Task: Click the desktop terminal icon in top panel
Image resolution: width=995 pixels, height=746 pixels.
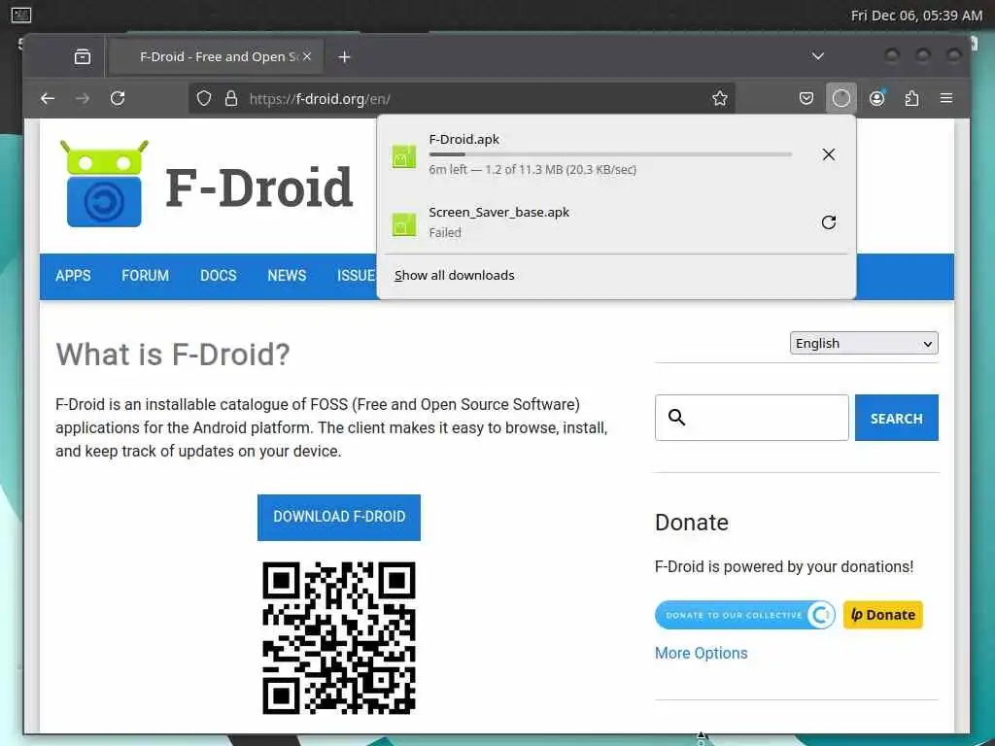Action: (21, 15)
